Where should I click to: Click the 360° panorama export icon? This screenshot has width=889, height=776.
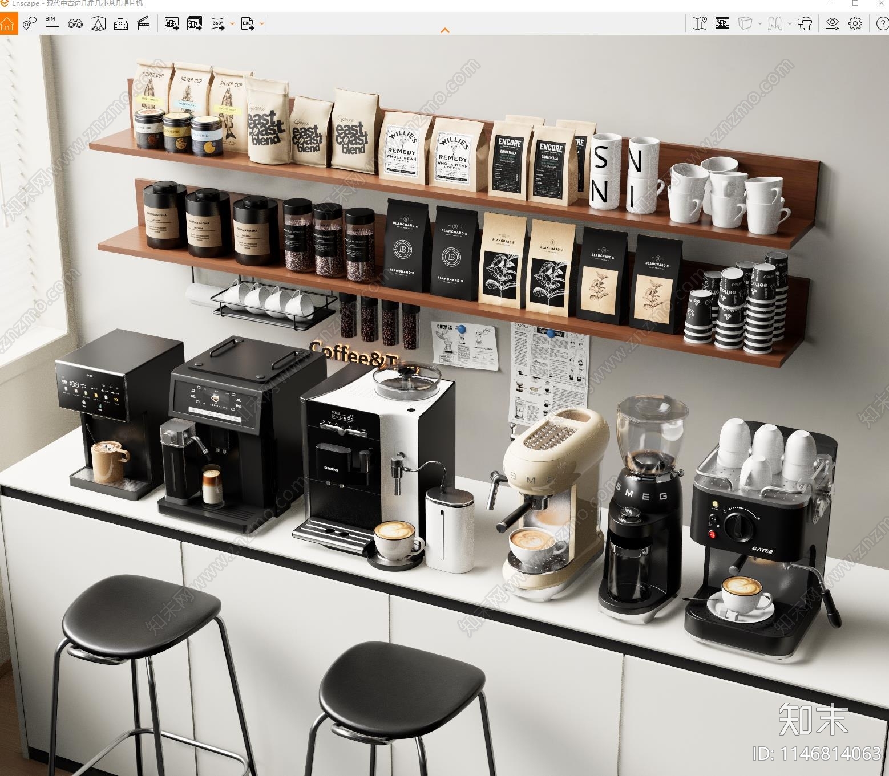click(218, 24)
